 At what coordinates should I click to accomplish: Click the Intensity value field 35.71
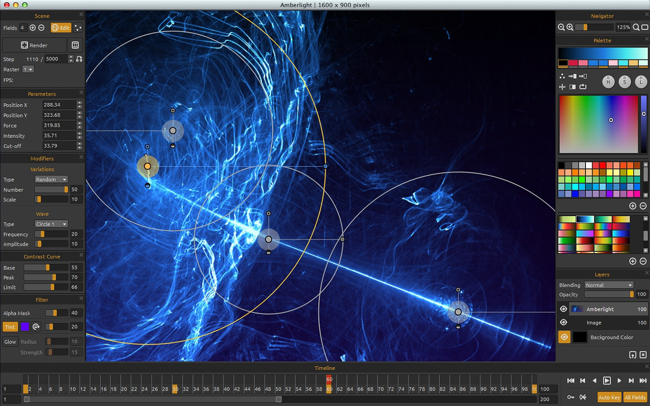click(x=60, y=135)
